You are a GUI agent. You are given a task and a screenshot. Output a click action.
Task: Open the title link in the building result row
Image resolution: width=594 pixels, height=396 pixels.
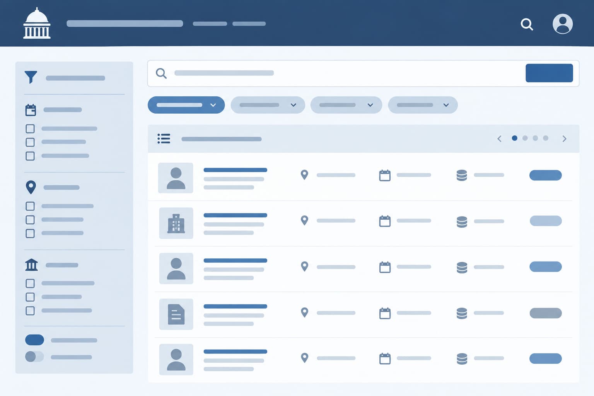(235, 215)
